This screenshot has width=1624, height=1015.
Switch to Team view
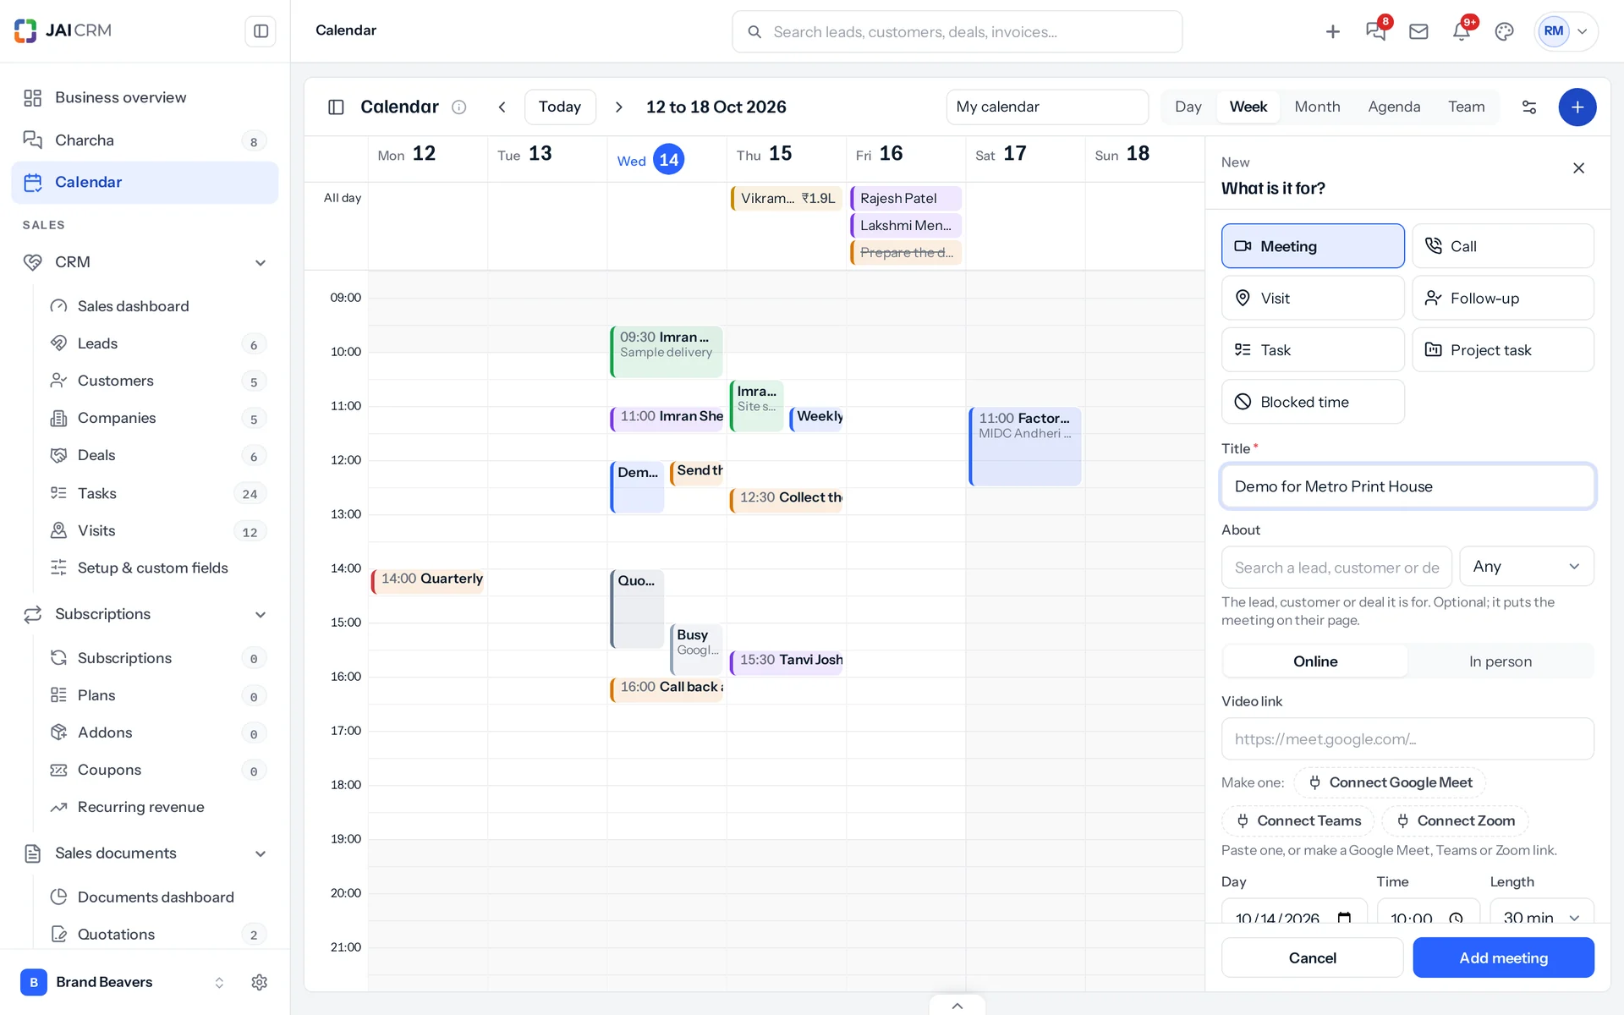(x=1466, y=107)
